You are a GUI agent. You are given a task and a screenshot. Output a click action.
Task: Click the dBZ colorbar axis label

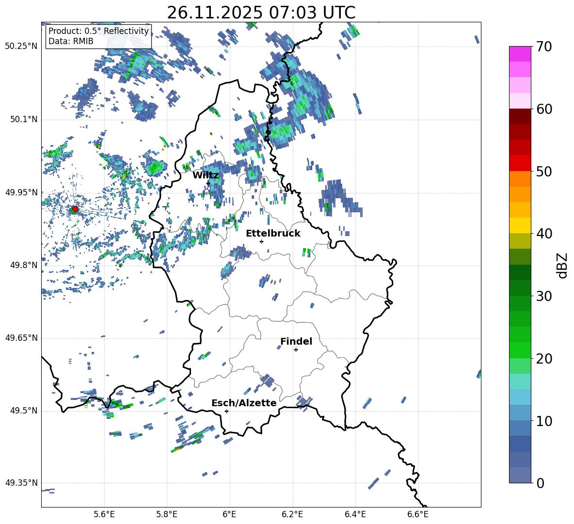point(563,265)
